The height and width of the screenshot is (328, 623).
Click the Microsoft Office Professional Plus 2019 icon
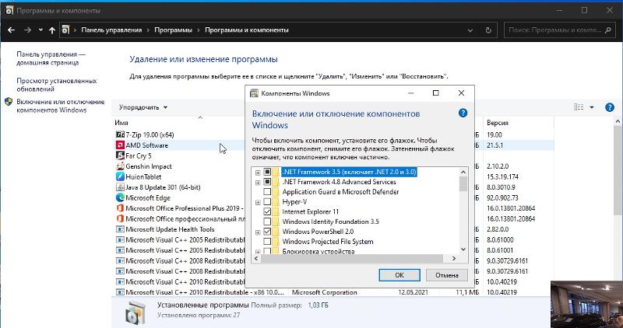click(120, 208)
